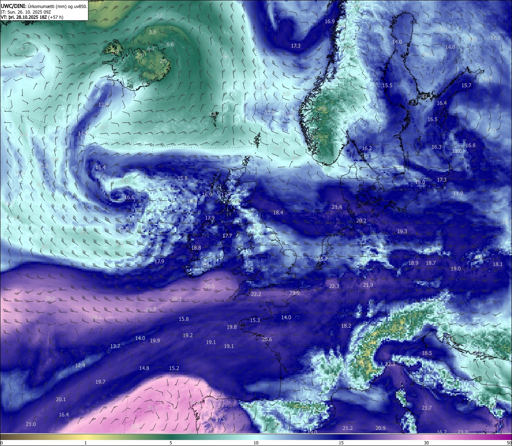Select the 19.0 value in eastern Europe
512x446 pixels.
pyautogui.click(x=456, y=268)
